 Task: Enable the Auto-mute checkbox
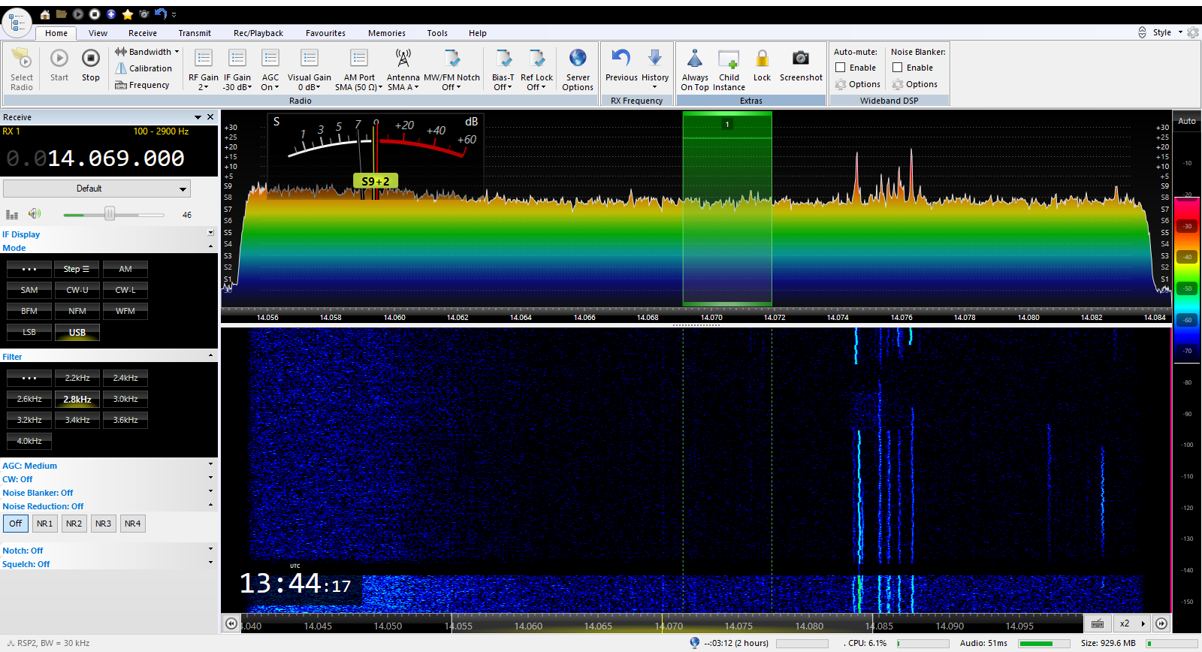(841, 68)
